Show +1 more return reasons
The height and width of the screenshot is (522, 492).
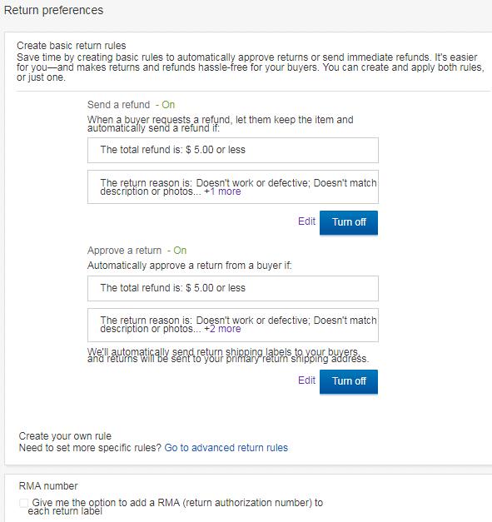point(222,191)
